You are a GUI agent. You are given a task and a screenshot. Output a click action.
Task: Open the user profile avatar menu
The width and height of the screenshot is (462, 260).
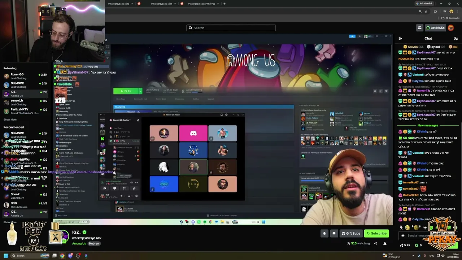pyautogui.click(x=451, y=28)
